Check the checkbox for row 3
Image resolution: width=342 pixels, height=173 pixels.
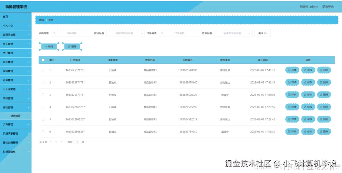(x=43, y=95)
